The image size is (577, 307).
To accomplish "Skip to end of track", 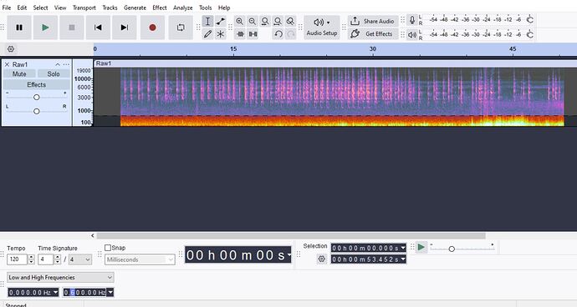I will (125, 28).
